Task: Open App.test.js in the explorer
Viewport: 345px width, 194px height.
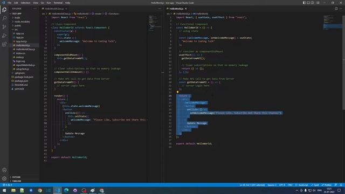Action: tap(22, 41)
